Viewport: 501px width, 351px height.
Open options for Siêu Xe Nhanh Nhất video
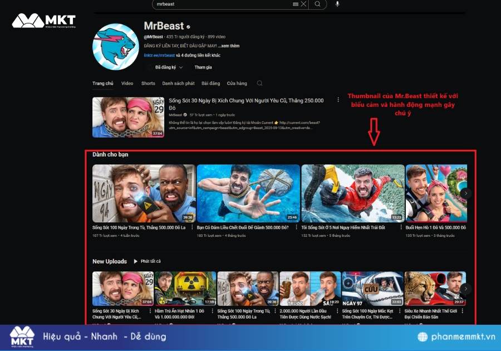tap(463, 311)
